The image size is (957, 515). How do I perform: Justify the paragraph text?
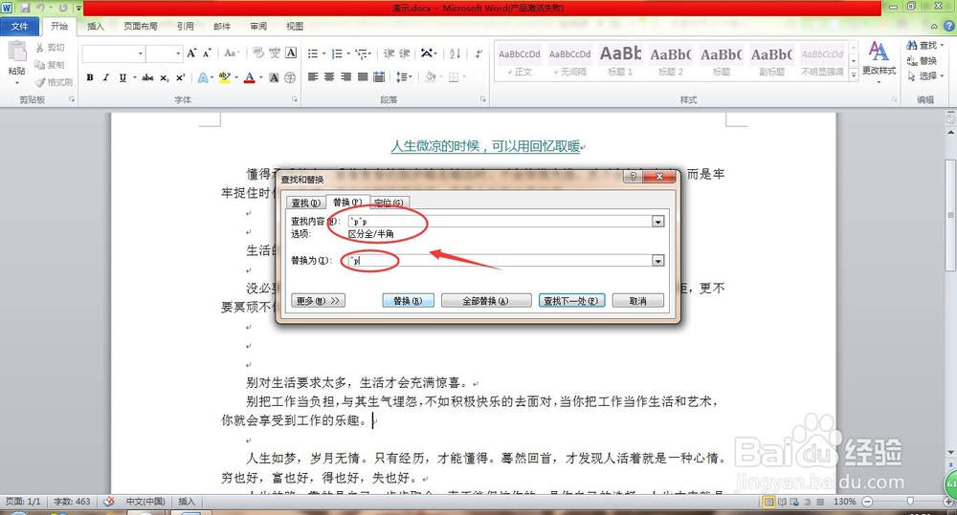pyautogui.click(x=363, y=76)
